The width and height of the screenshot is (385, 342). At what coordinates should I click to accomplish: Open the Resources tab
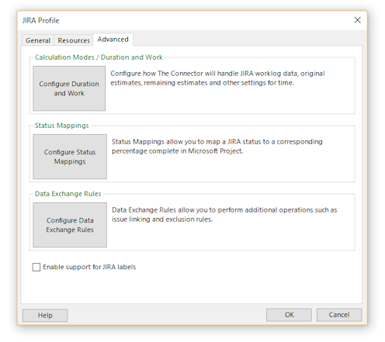coord(74,40)
